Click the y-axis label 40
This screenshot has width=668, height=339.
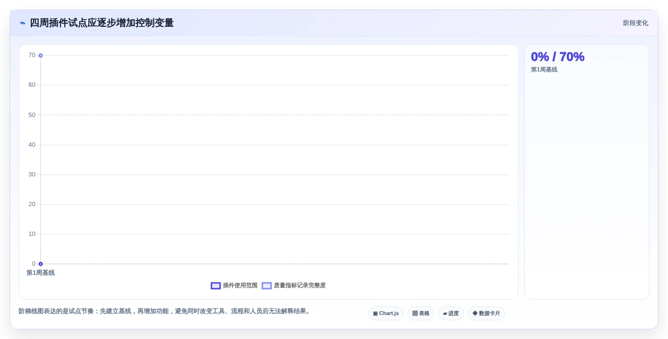(x=32, y=145)
